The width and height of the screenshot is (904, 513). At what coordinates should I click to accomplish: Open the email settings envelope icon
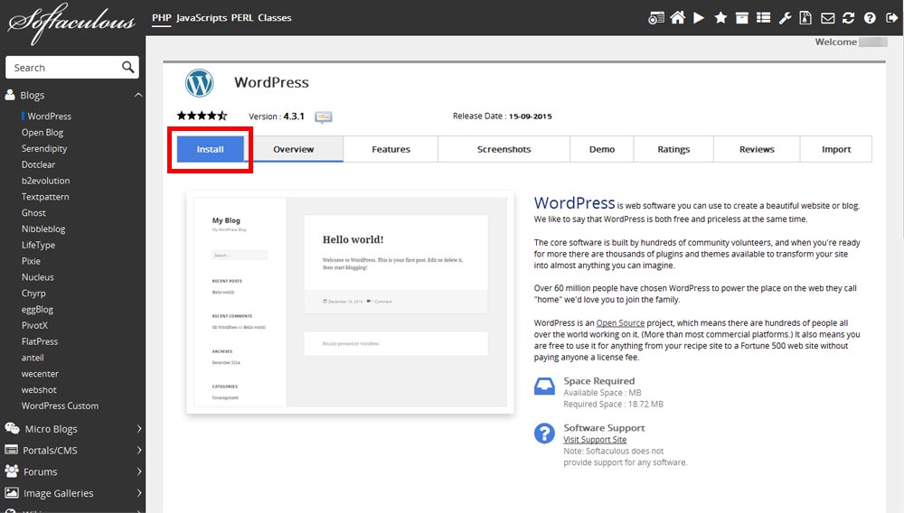827,18
